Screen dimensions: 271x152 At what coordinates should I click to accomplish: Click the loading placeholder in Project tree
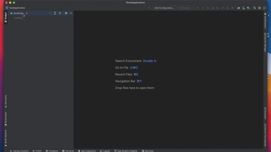pyautogui.click(x=19, y=18)
